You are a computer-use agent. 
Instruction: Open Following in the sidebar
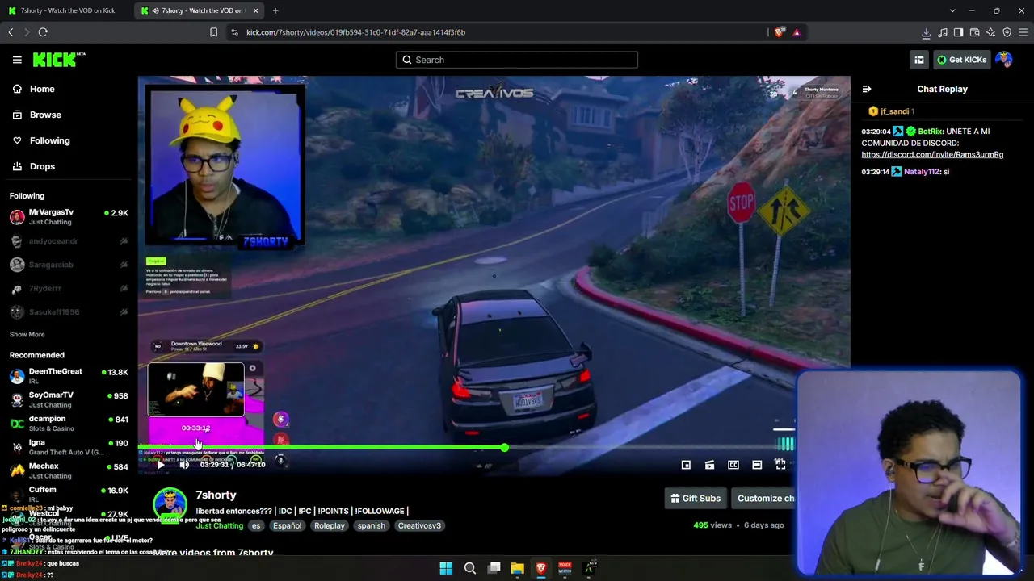pos(49,140)
